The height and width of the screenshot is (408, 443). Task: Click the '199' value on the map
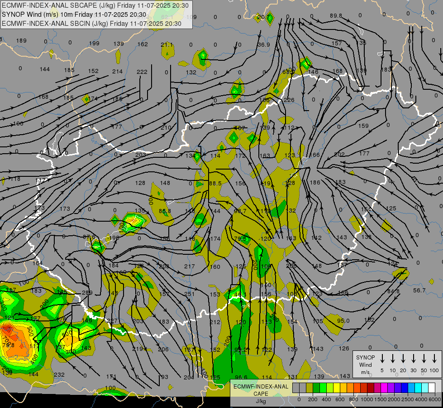point(94,44)
